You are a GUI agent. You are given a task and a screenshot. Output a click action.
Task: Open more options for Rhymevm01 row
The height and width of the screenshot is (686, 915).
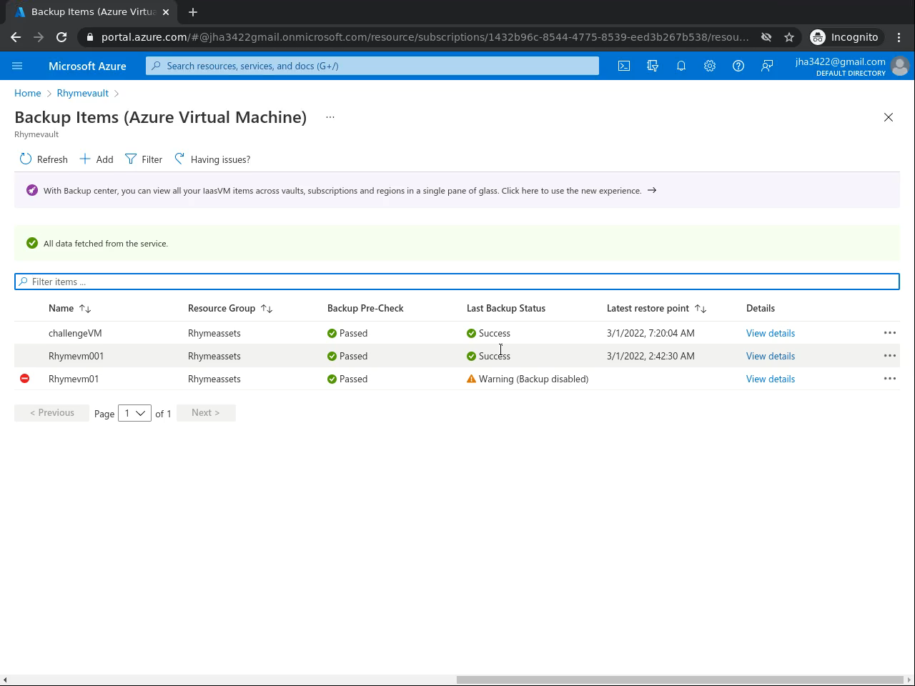pyautogui.click(x=889, y=379)
